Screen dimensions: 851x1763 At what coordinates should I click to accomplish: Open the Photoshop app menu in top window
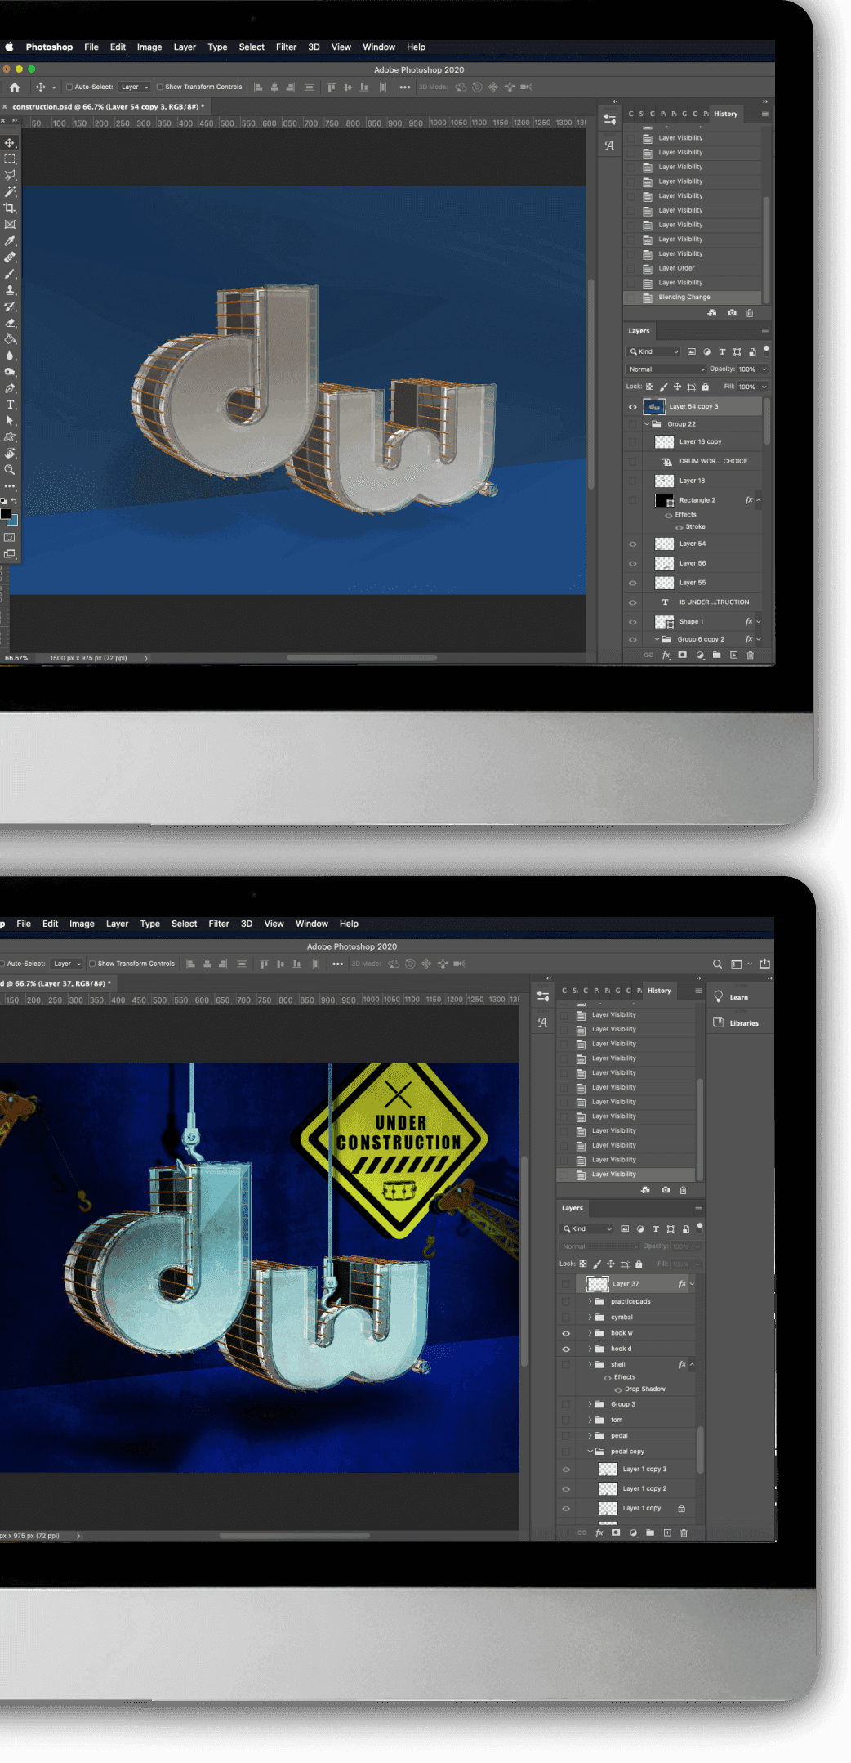tap(49, 47)
